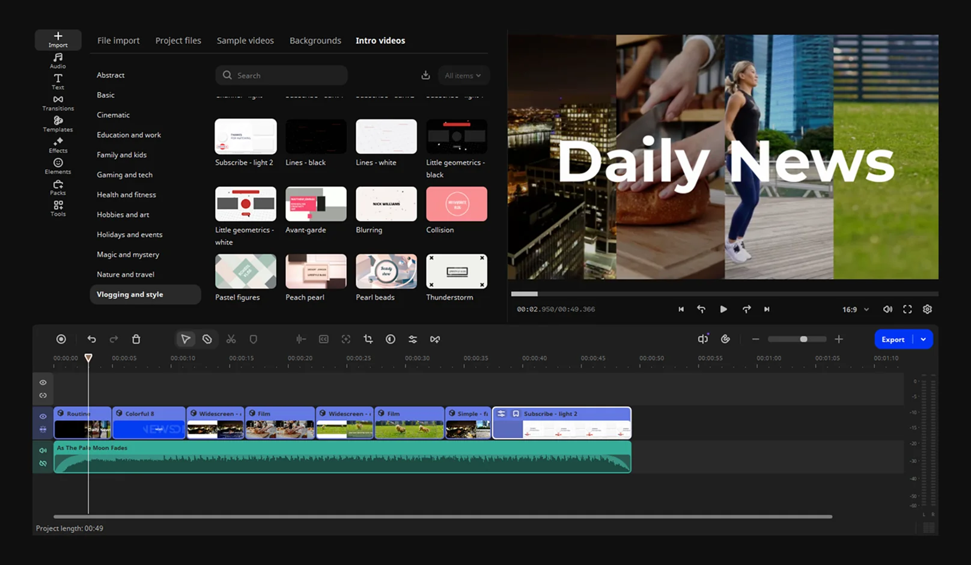Click the crop tool icon
This screenshot has width=971, height=565.
(x=368, y=339)
